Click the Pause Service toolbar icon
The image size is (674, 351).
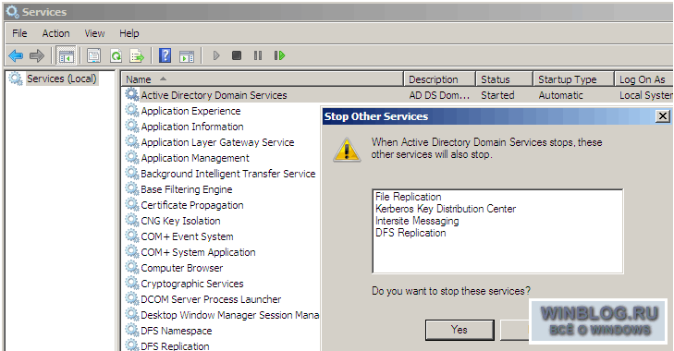258,55
